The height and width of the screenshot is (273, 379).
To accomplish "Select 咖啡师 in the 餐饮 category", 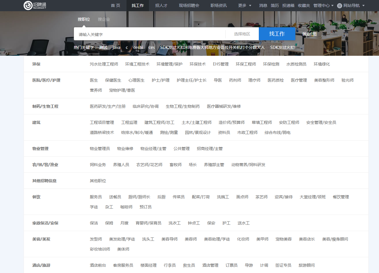I will tap(126, 207).
